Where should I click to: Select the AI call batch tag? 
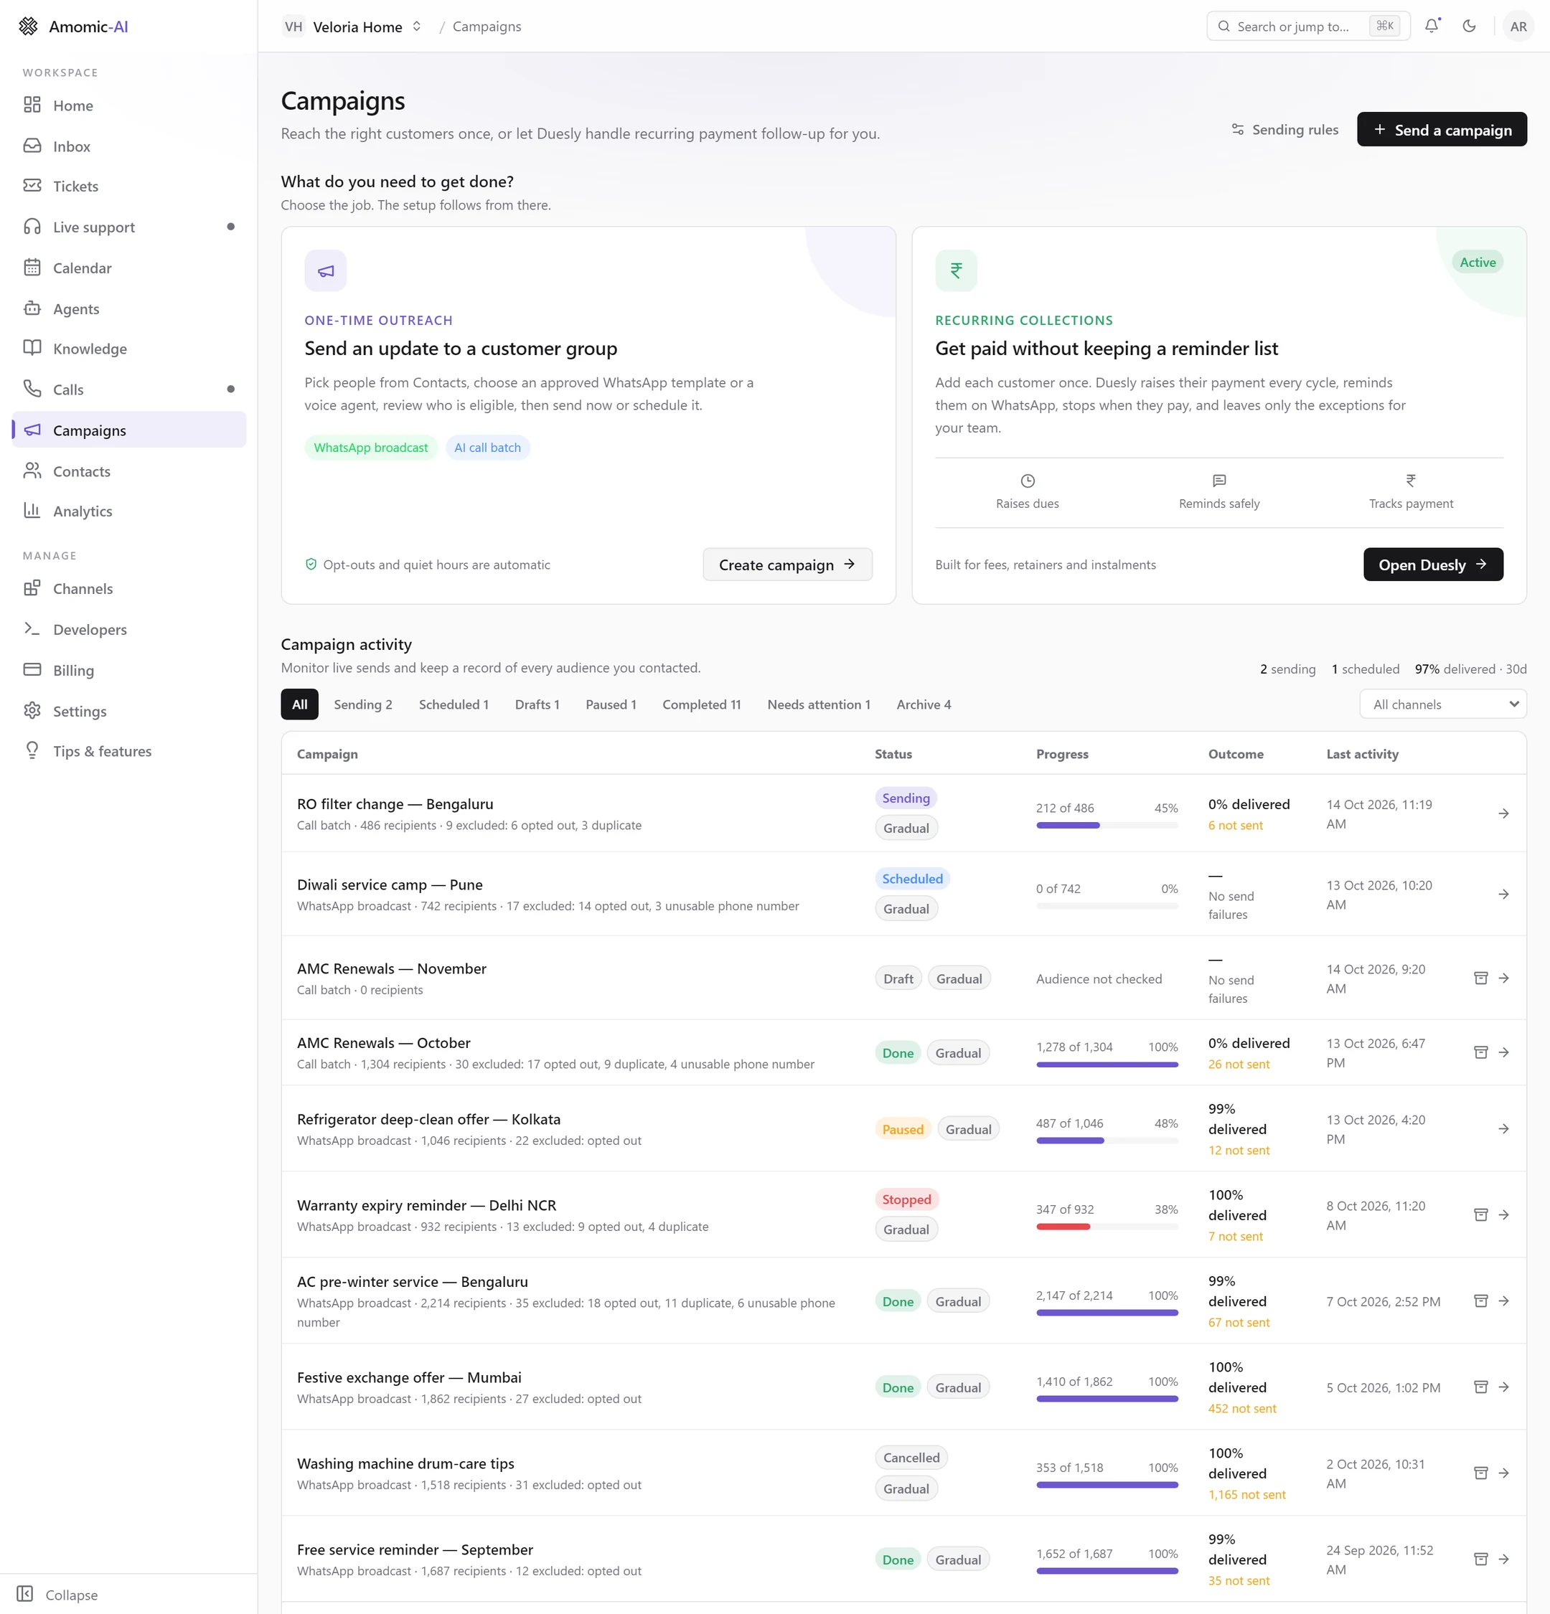click(487, 447)
